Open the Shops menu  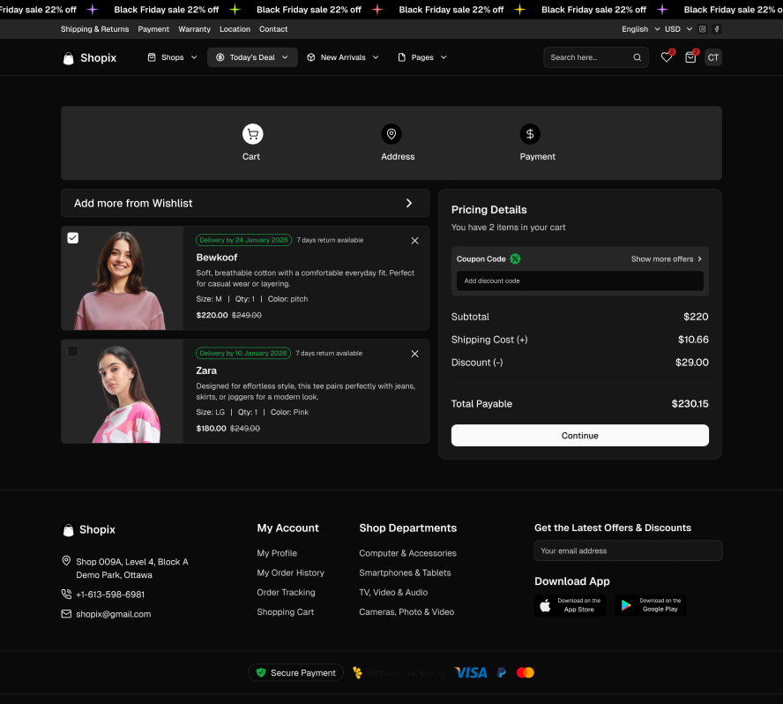(172, 57)
